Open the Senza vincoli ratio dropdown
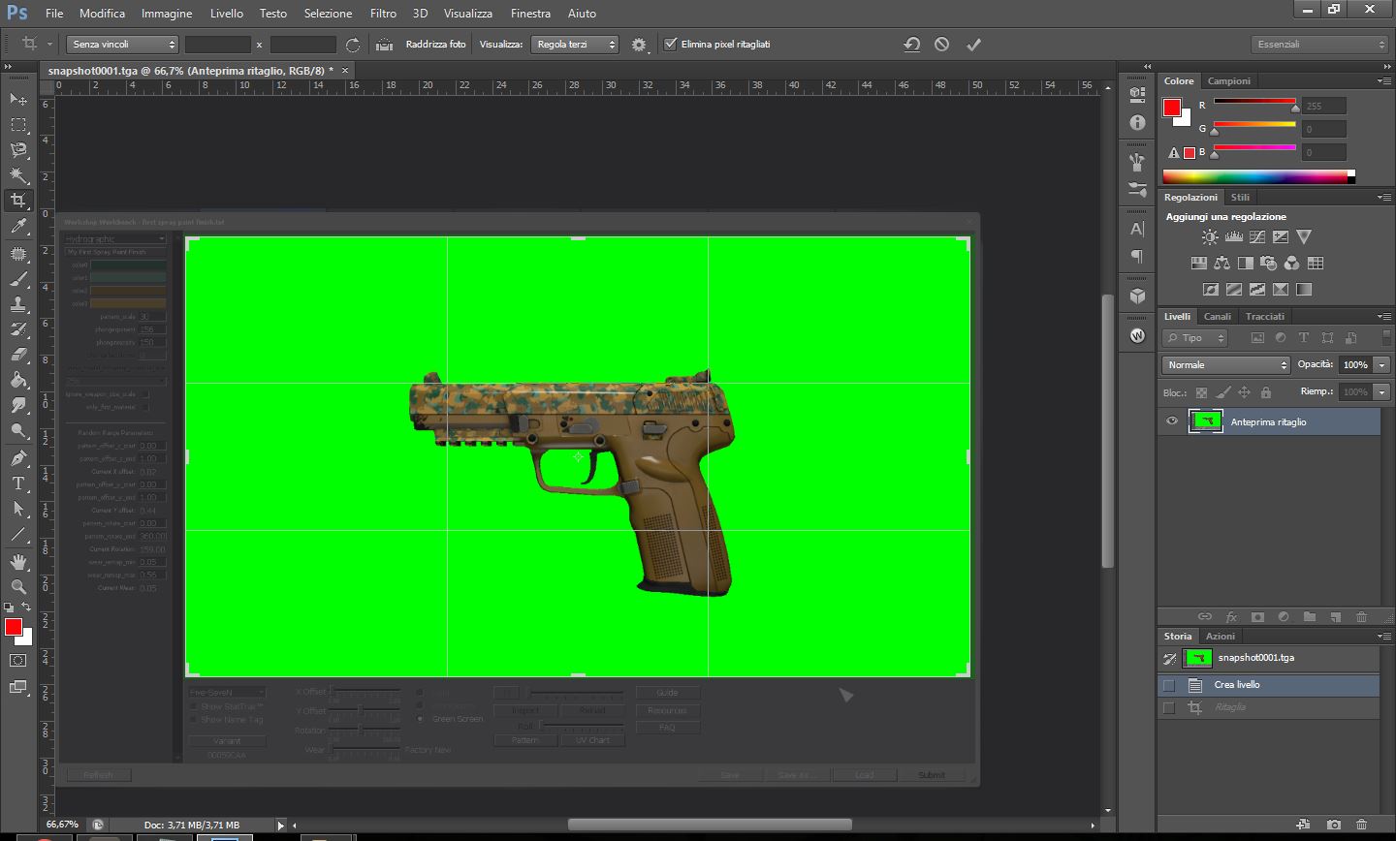The width and height of the screenshot is (1396, 841). pyautogui.click(x=123, y=45)
